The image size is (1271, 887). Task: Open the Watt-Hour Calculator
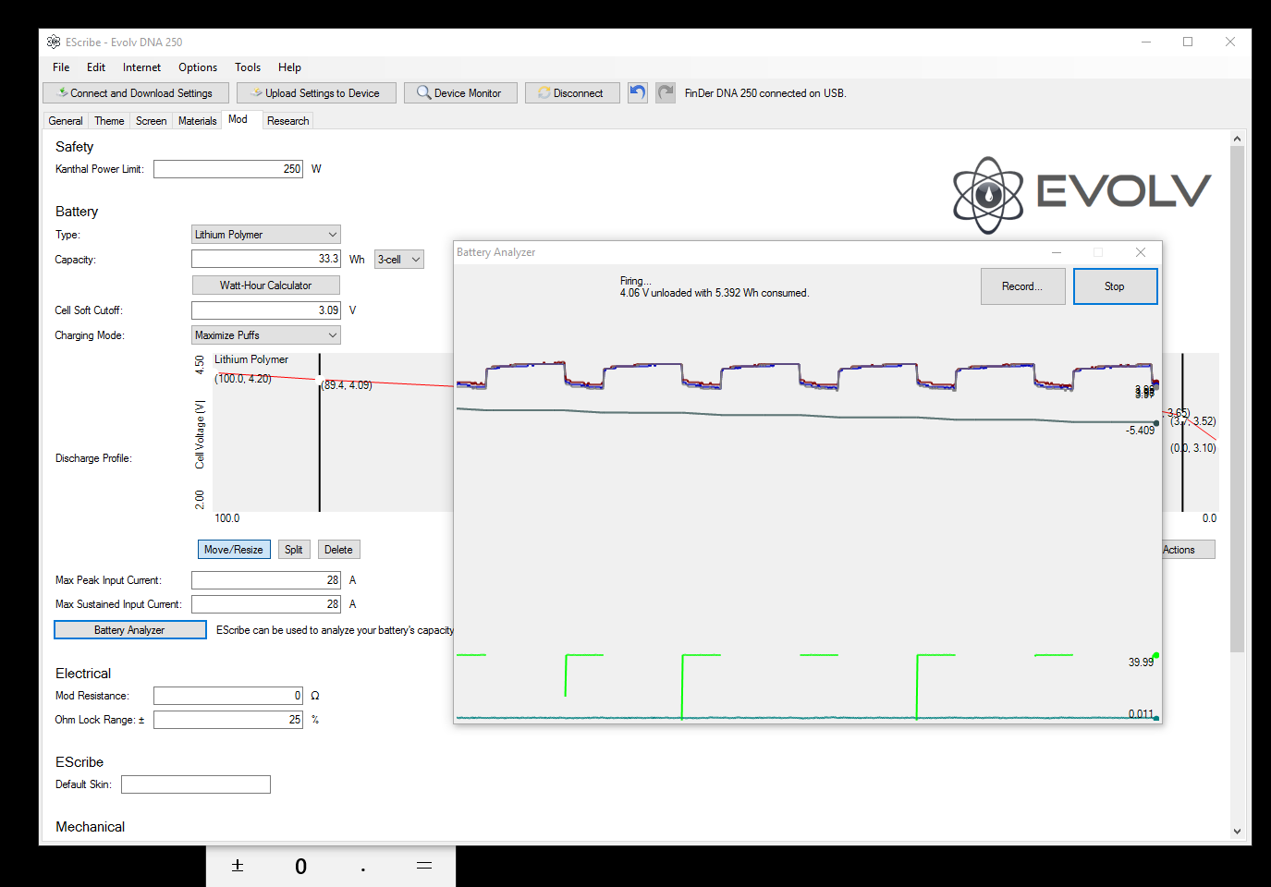(x=265, y=286)
